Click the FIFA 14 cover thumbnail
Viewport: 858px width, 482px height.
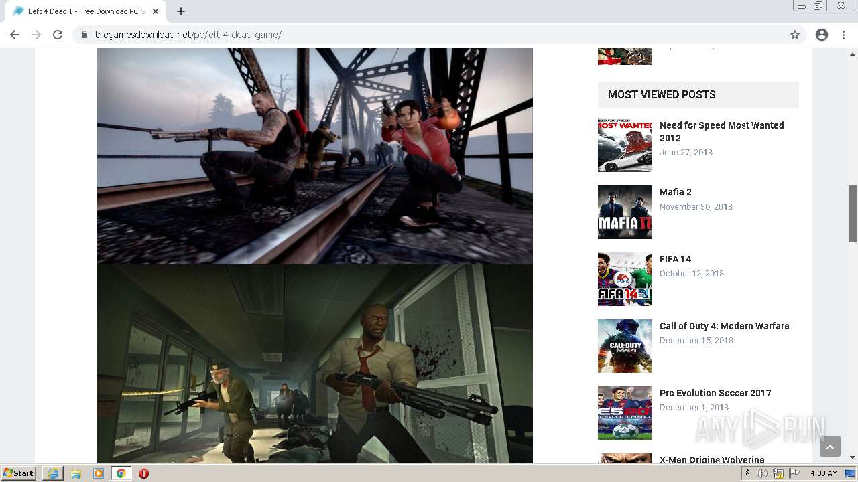(625, 279)
